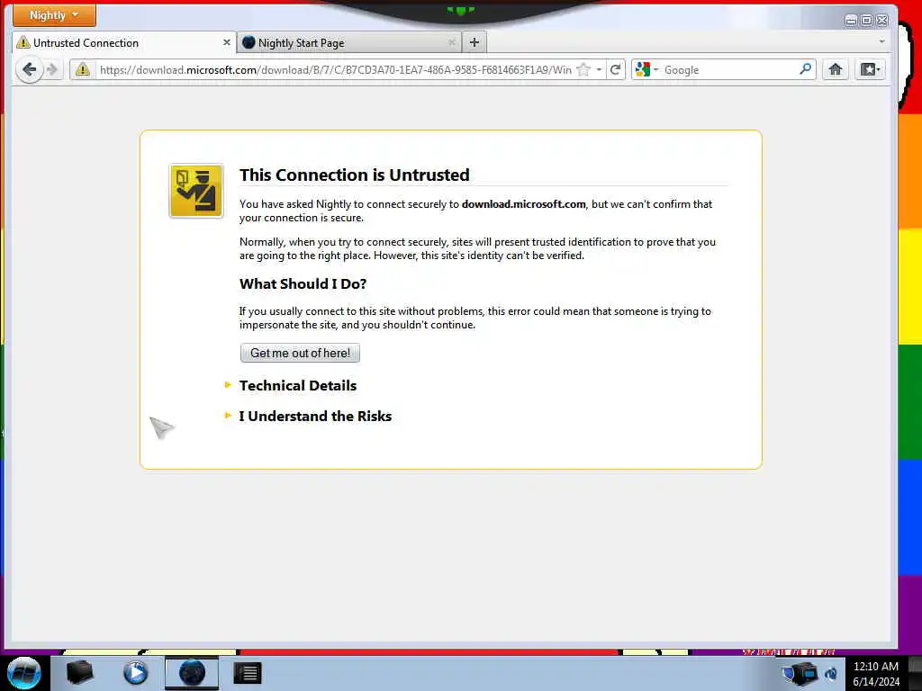Close the Nightly Start Page tab

pyautogui.click(x=452, y=43)
